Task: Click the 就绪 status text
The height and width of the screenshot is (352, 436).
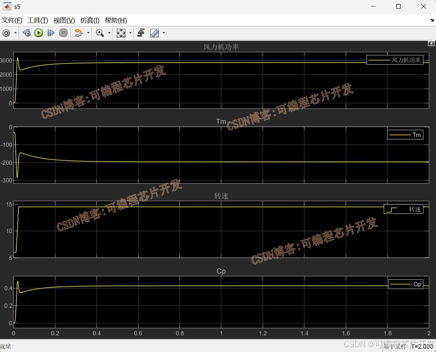Action: click(6, 346)
